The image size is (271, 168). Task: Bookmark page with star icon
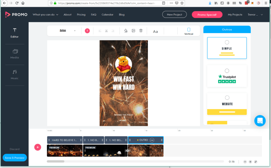(x=182, y=3)
